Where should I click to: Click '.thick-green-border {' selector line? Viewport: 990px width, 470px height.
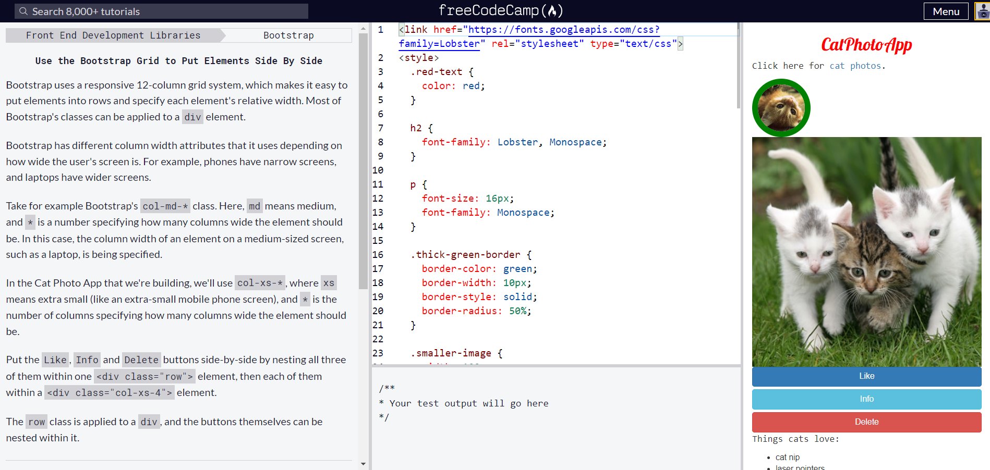tap(471, 255)
